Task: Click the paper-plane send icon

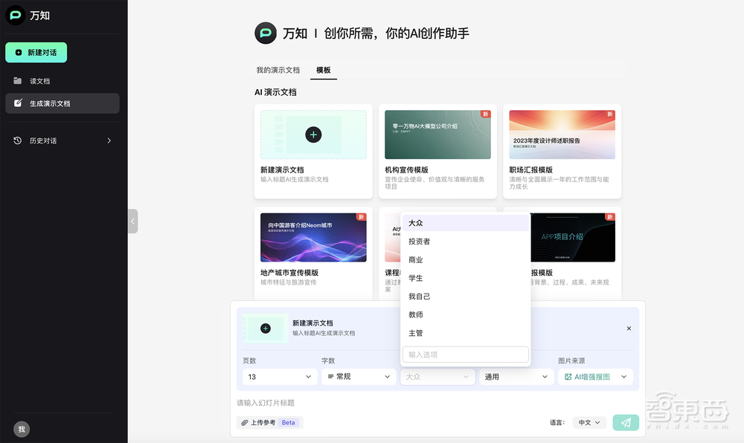Action: (x=626, y=422)
